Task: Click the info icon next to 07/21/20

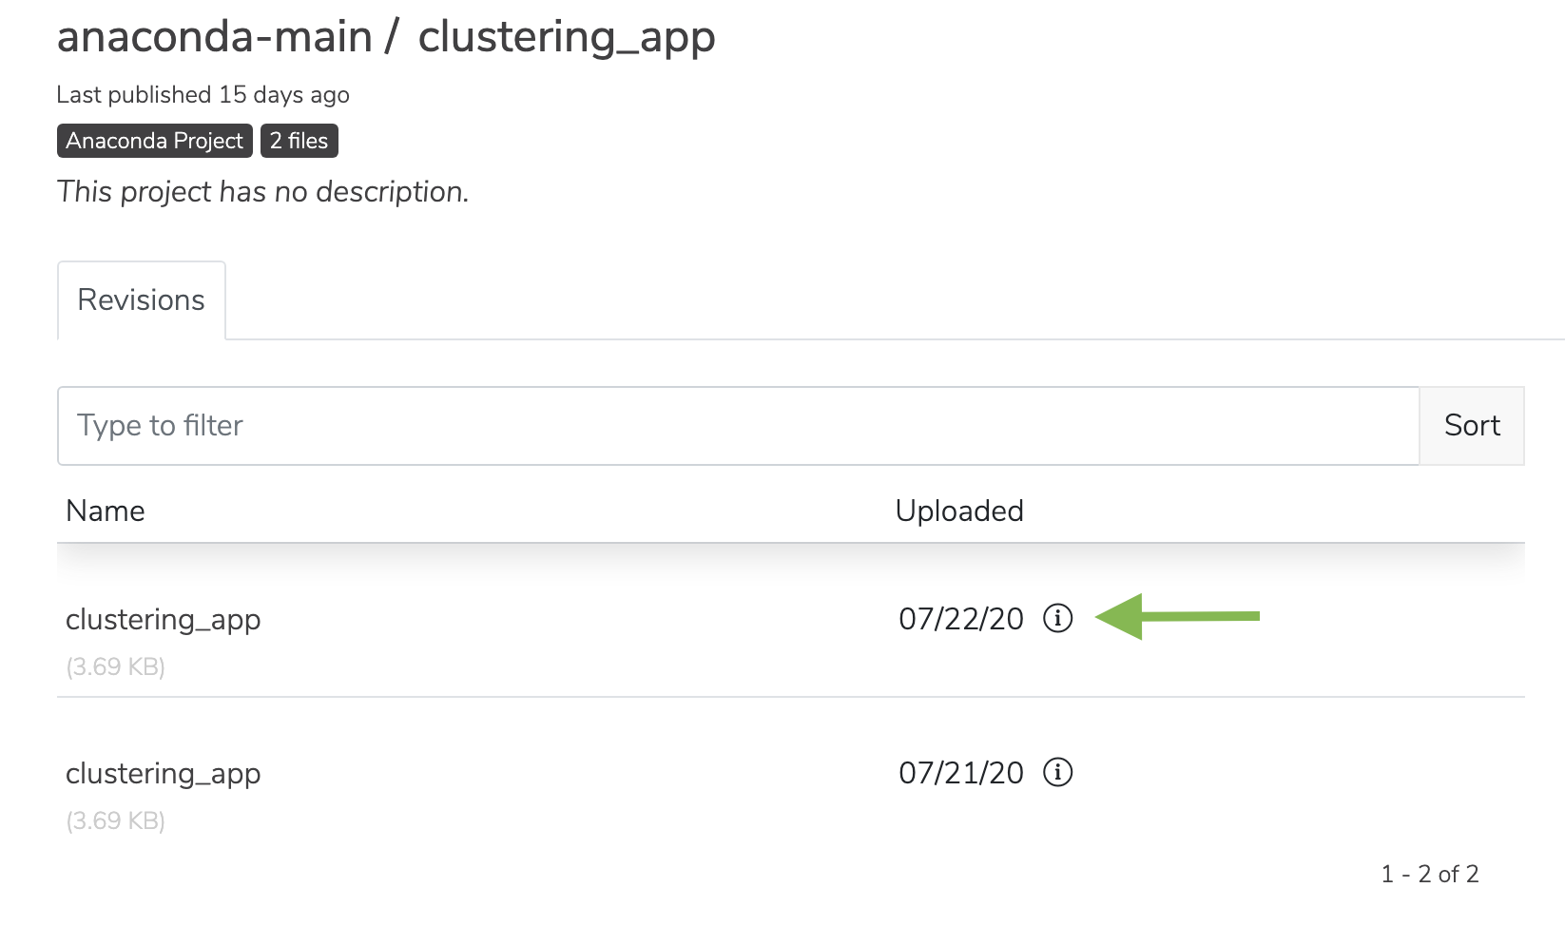Action: (x=1057, y=772)
